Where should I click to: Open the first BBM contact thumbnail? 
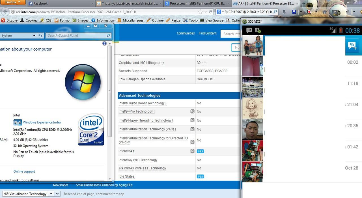[253, 45]
